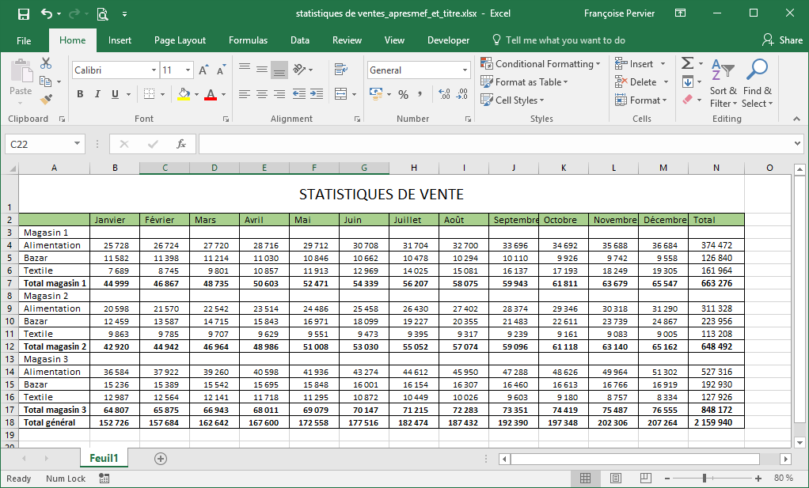Switch to the Page Layout ribbon tab
The image size is (809, 488).
180,40
